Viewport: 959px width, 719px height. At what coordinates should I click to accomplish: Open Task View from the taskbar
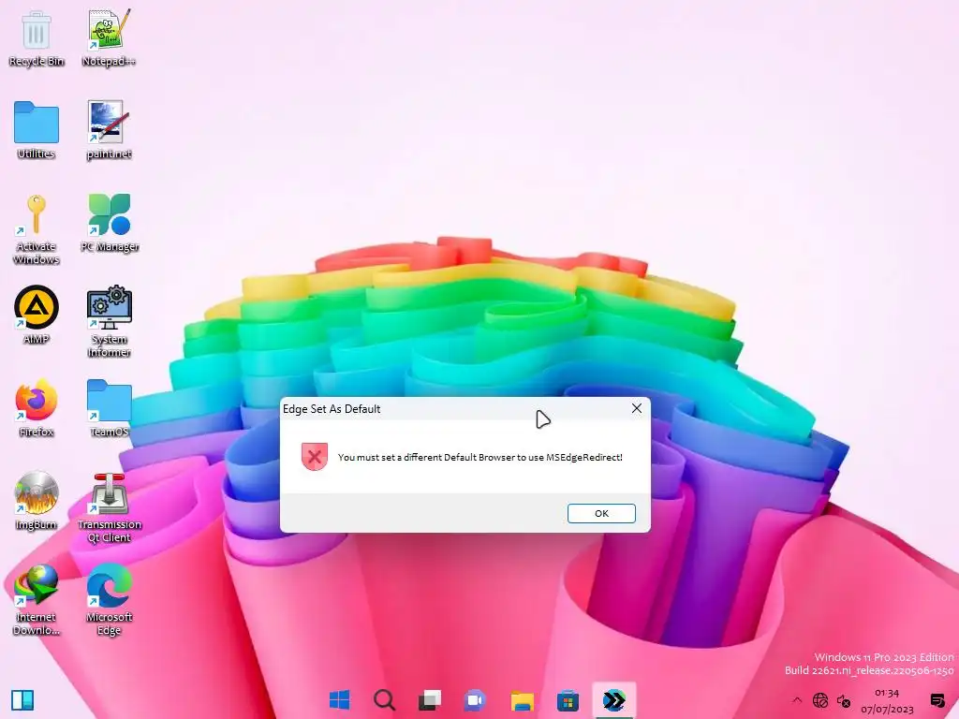click(430, 700)
